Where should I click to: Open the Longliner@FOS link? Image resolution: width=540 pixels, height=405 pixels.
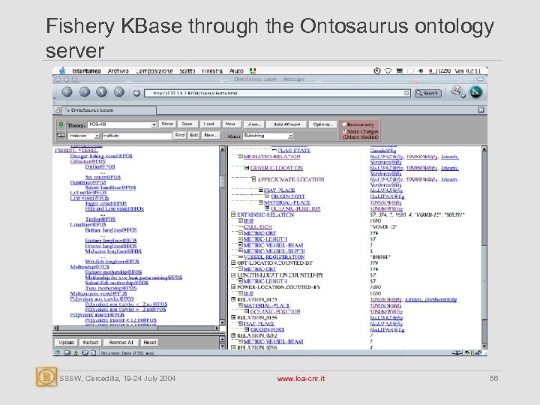pos(88,224)
